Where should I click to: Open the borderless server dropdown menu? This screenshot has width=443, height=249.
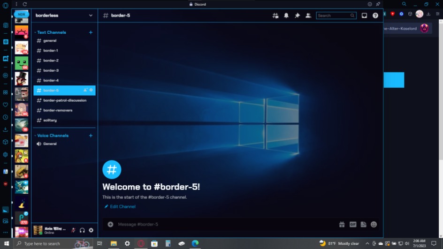[91, 15]
